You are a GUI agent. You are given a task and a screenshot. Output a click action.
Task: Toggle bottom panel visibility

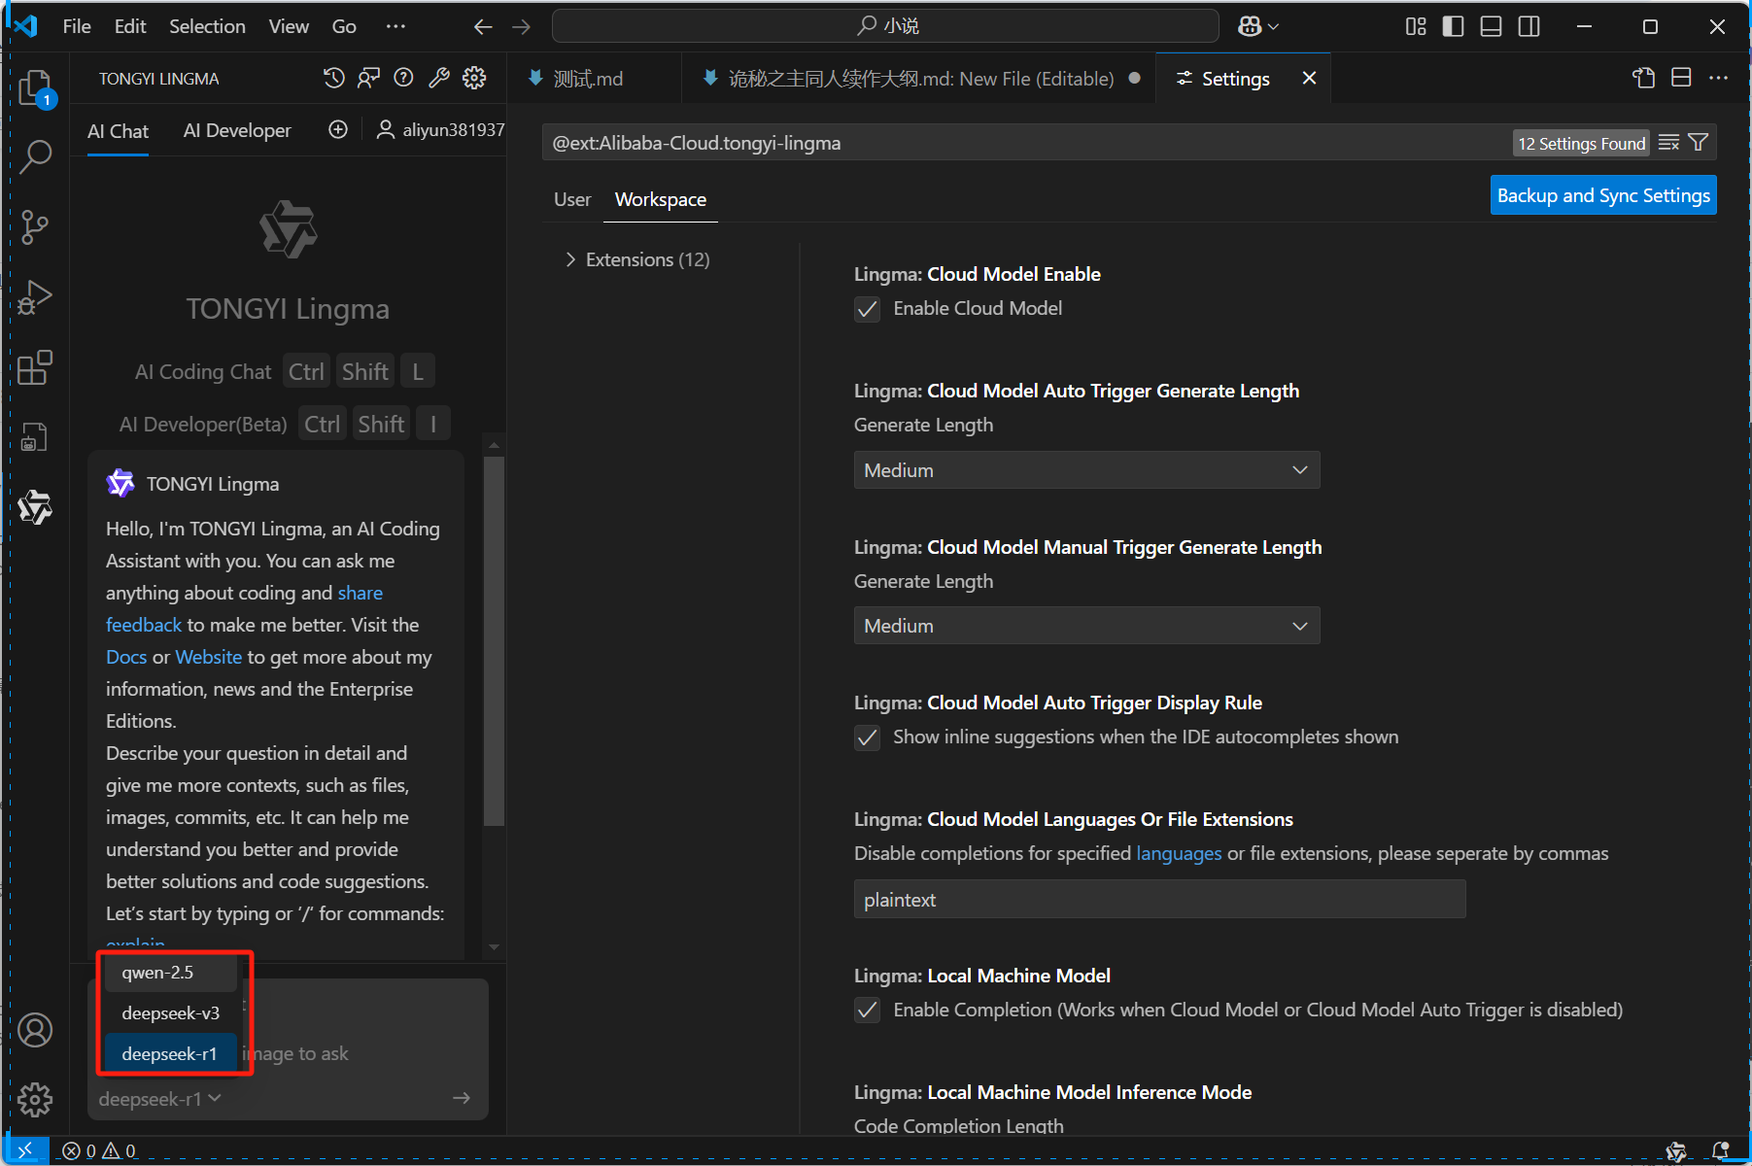tap(1492, 27)
